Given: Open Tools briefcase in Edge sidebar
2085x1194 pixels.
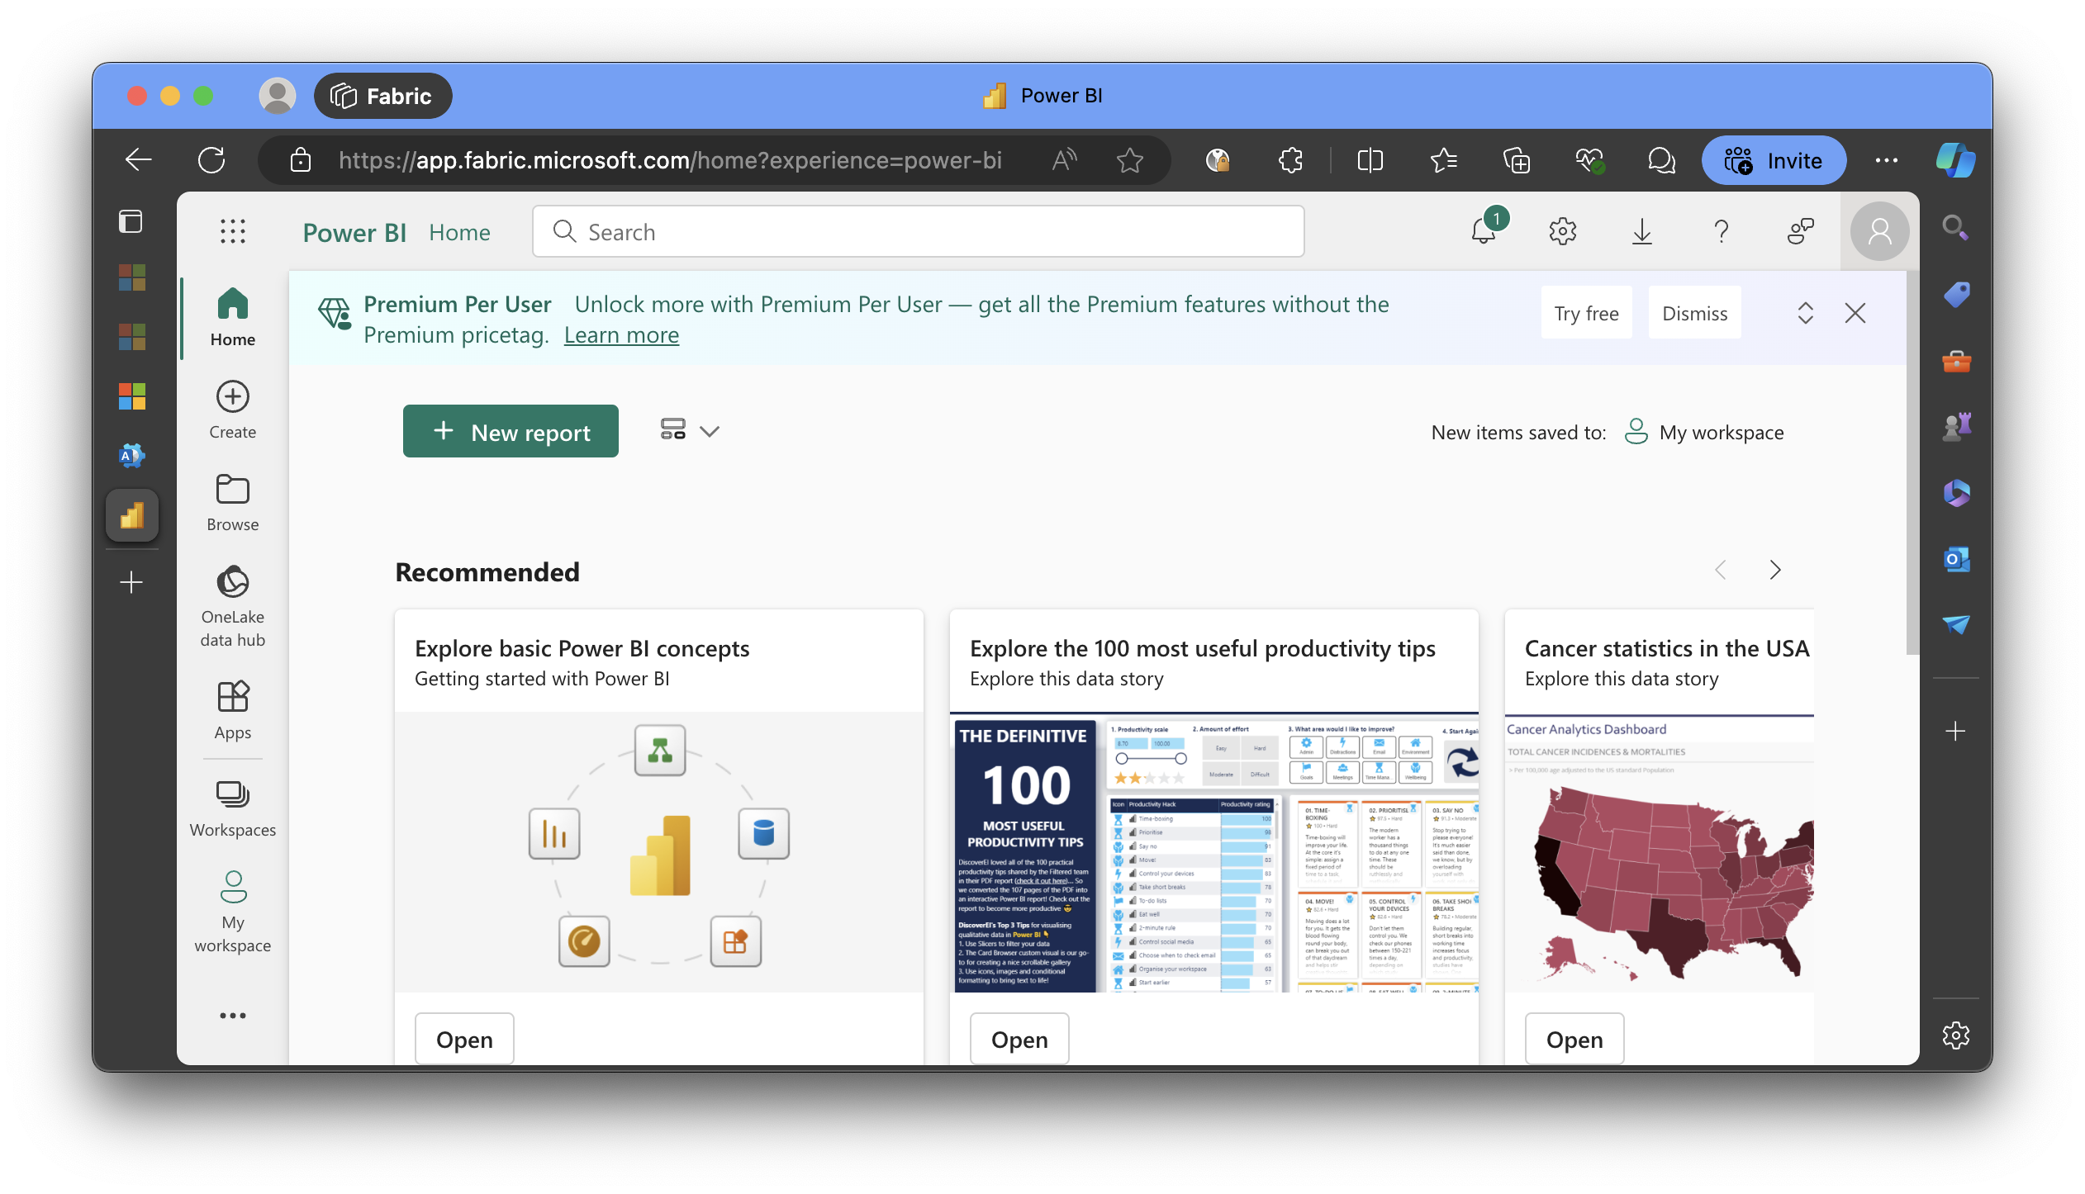Looking at the screenshot, I should coord(1956,361).
